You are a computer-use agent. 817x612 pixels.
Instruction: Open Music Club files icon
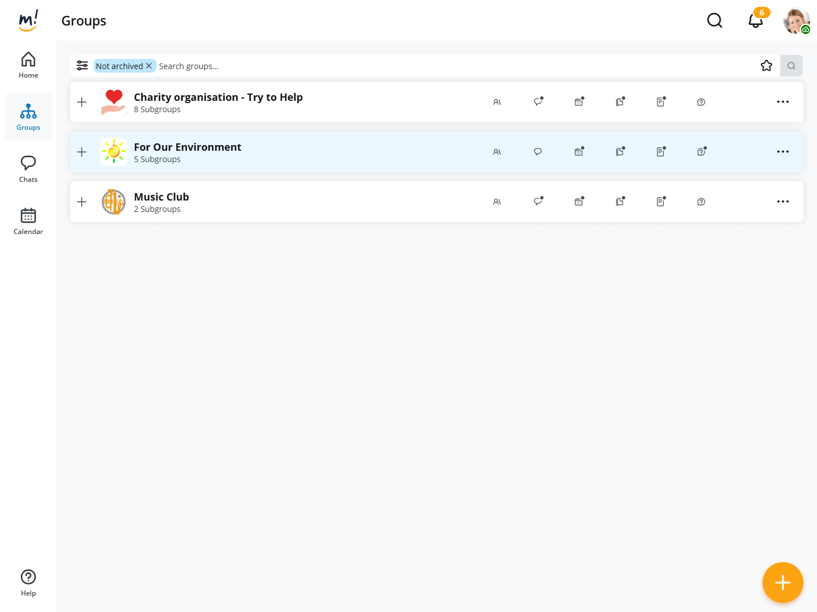point(620,202)
